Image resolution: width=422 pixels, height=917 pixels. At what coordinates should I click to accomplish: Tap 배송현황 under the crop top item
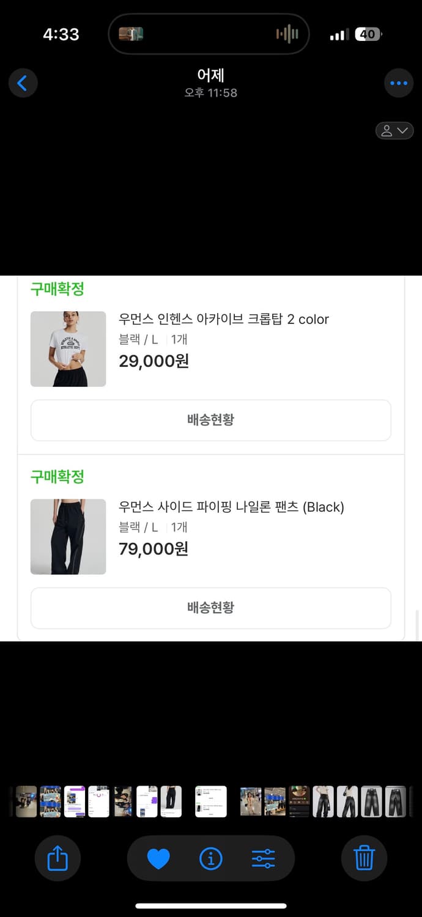[210, 420]
